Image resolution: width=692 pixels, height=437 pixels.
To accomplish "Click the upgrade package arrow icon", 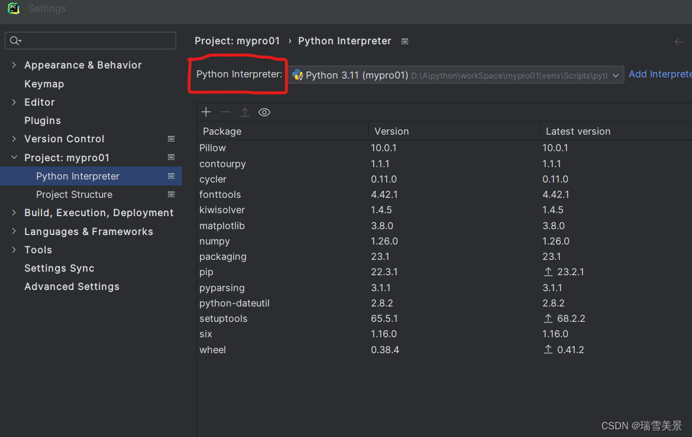I will point(245,112).
